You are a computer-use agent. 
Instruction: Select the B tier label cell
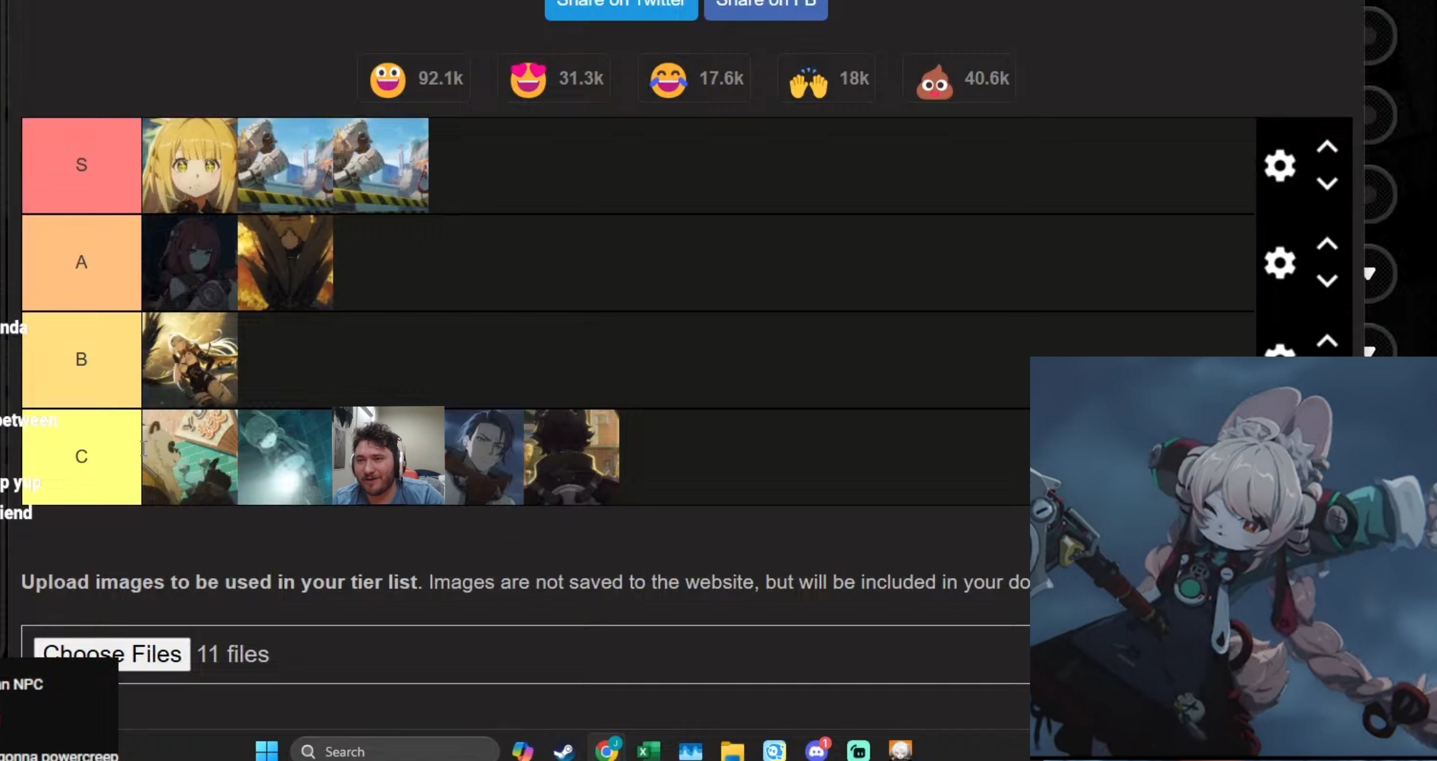(82, 359)
